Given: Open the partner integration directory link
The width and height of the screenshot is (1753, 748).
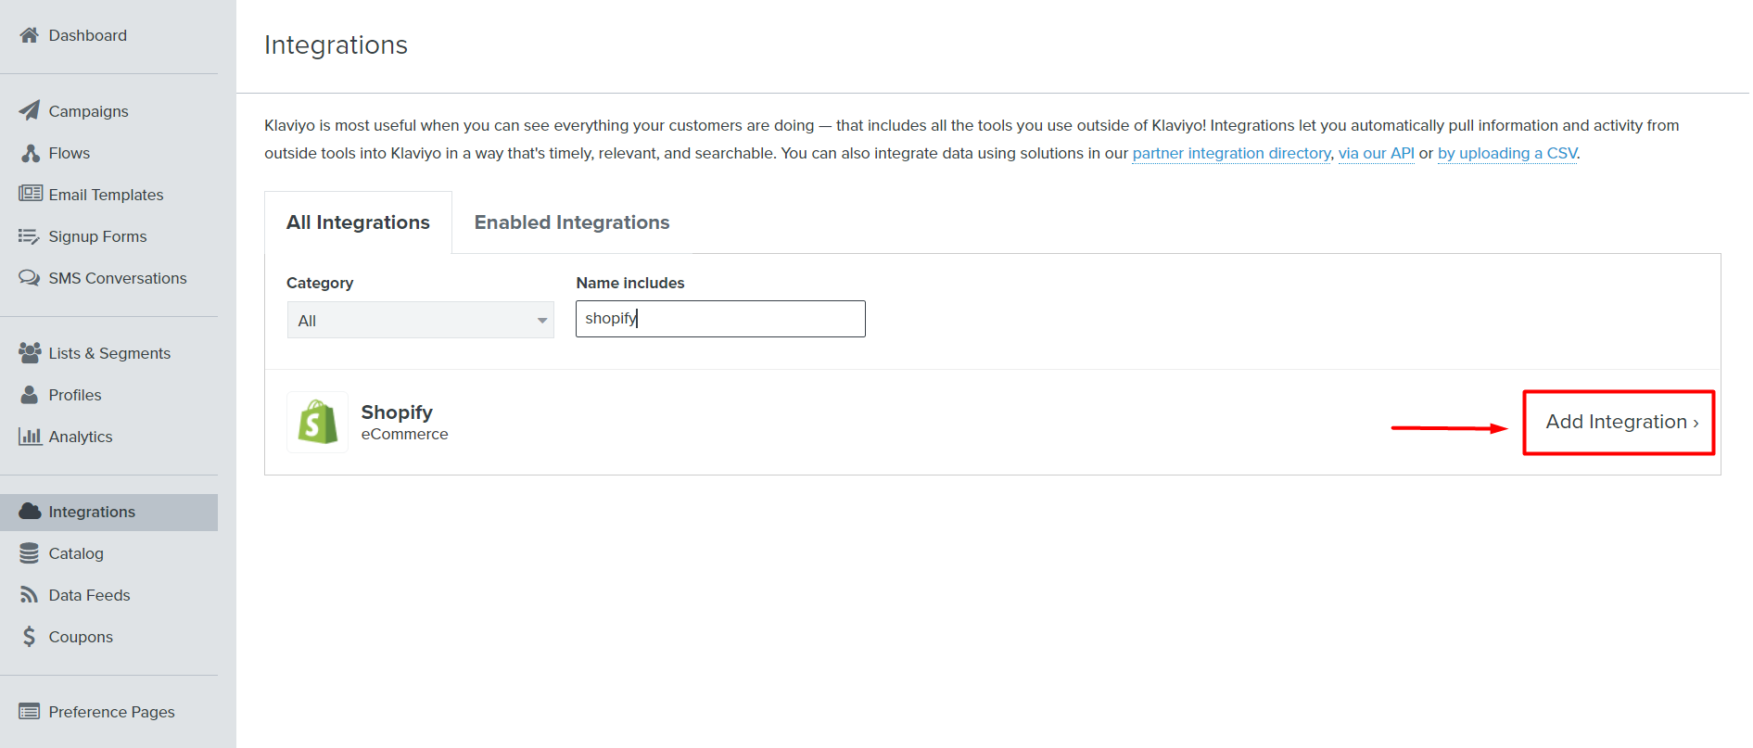Looking at the screenshot, I should click(1230, 153).
